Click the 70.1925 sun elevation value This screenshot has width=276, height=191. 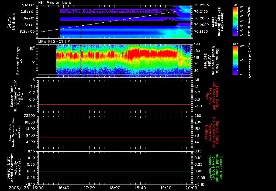201,32
